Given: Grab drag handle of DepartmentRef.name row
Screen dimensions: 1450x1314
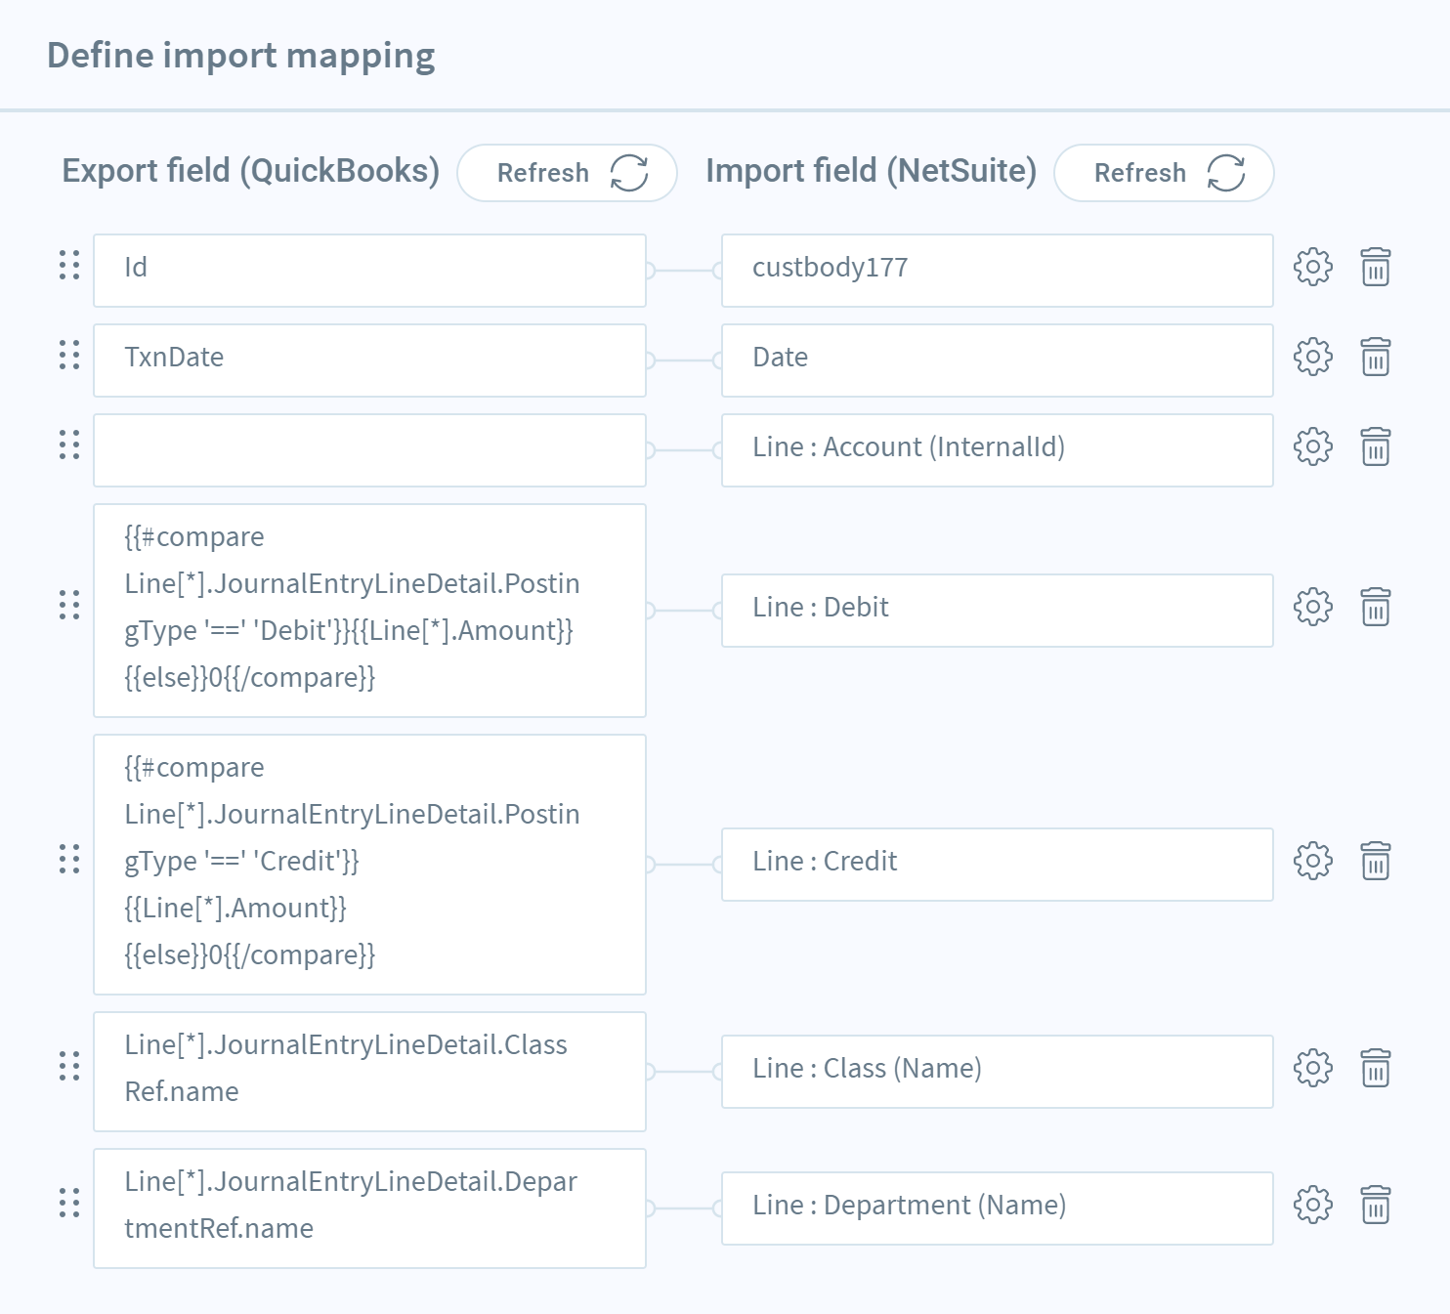Looking at the screenshot, I should pos(69,1203).
